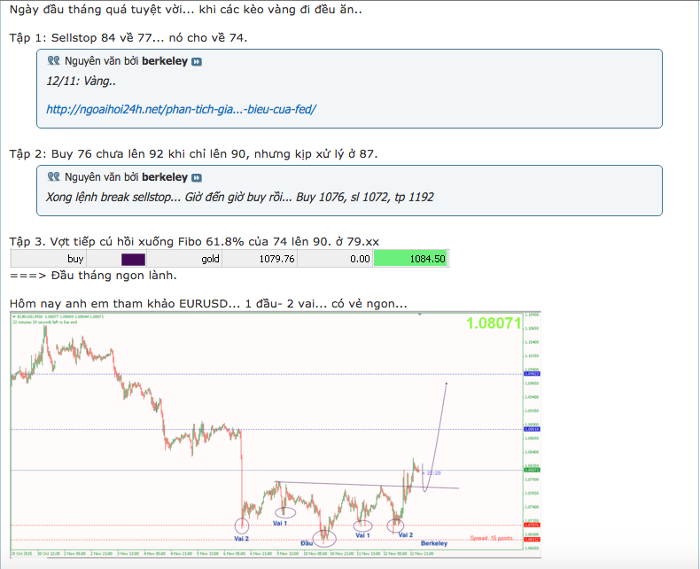Image resolution: width=700 pixels, height=569 pixels.
Task: Click the quotation mark icon in the "12/11: Vàng.." quote
Action: 53,61
